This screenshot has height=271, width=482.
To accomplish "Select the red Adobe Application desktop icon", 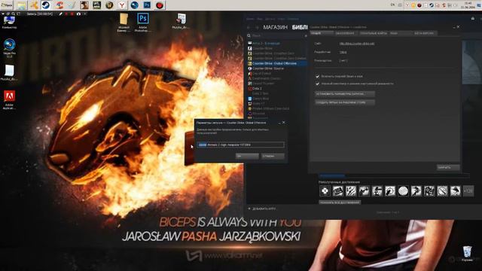I will (x=9, y=100).
